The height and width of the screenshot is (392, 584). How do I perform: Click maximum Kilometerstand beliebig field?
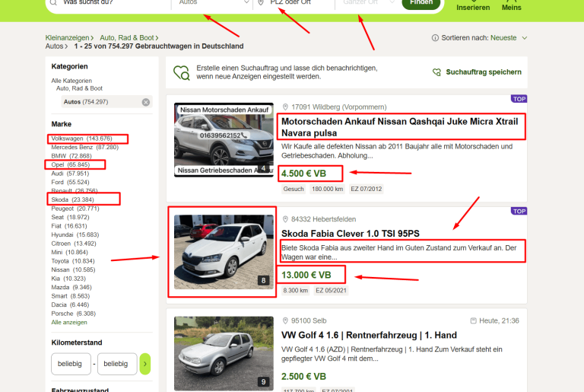(x=117, y=364)
